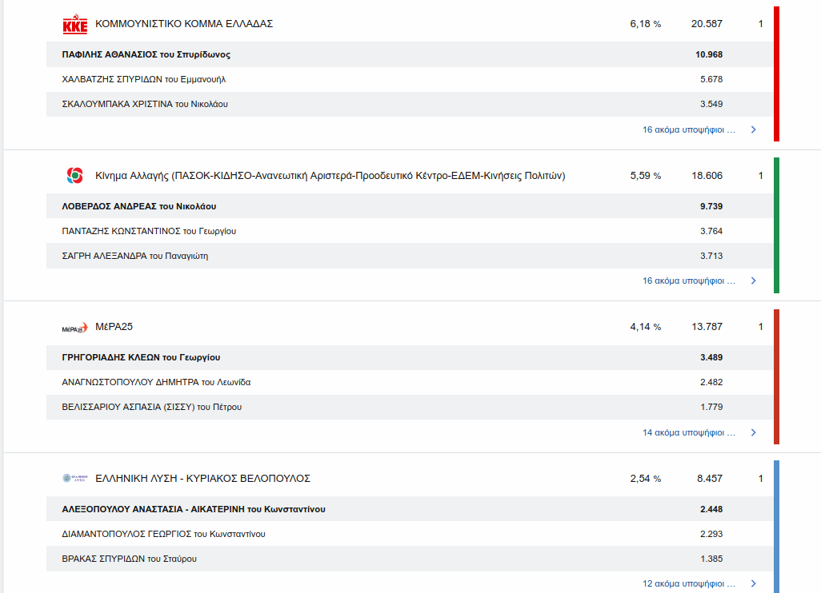Click the candidate vote count 9.739
This screenshot has height=593, width=821.
click(711, 206)
